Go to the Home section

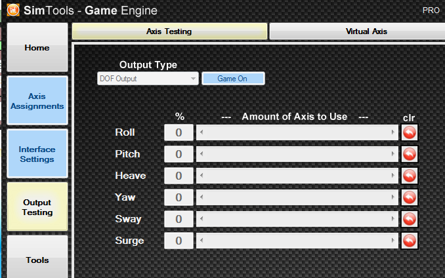tap(37, 48)
